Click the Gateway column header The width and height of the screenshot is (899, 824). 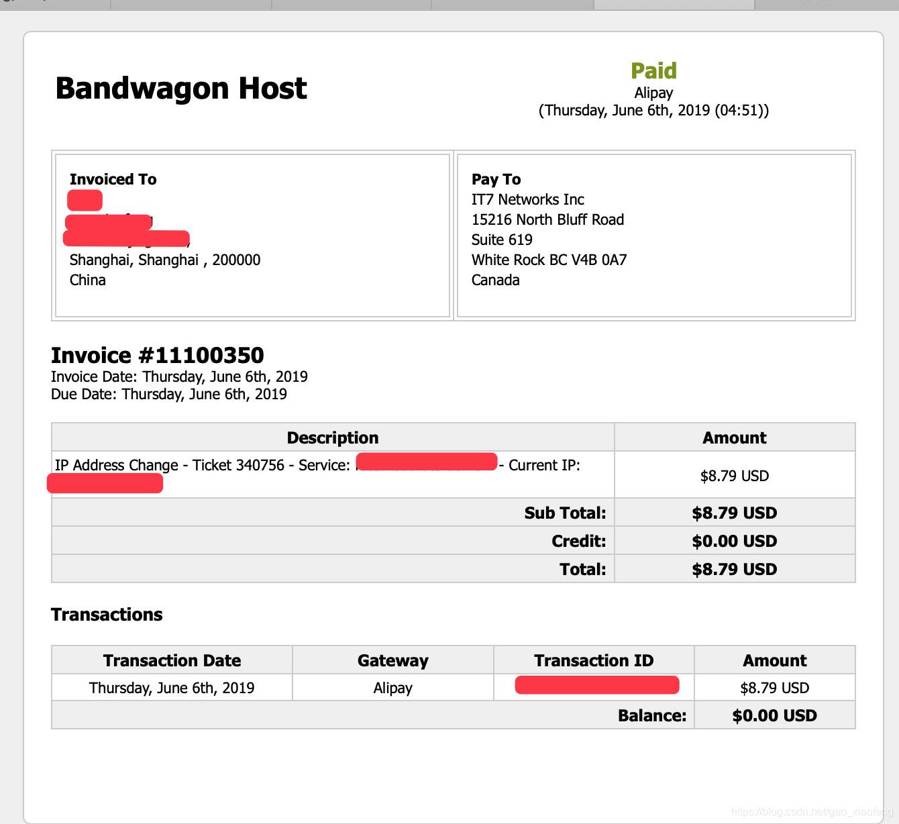point(393,660)
